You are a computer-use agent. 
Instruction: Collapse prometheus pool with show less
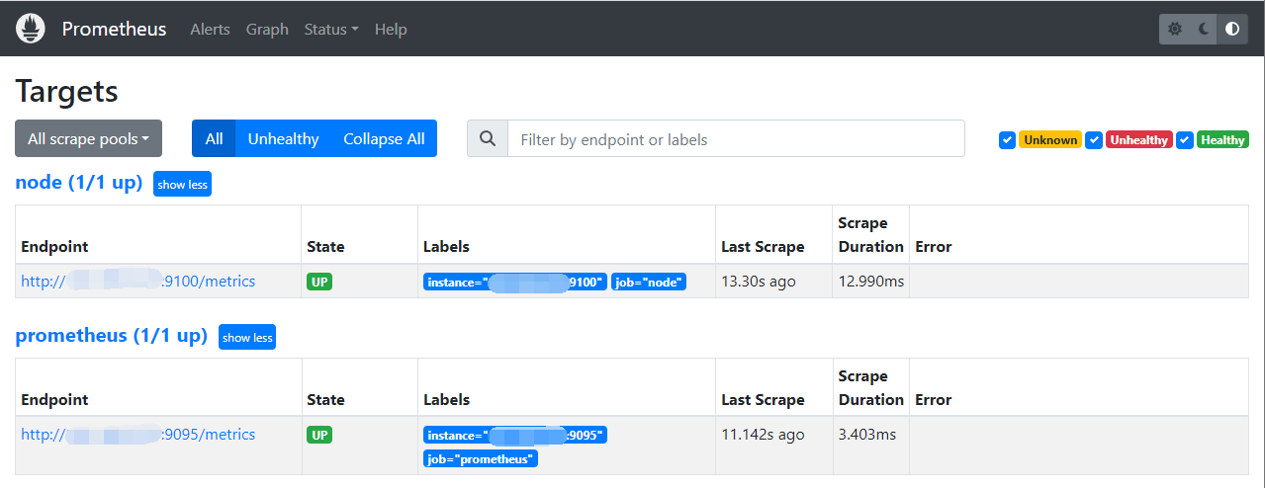coord(247,338)
